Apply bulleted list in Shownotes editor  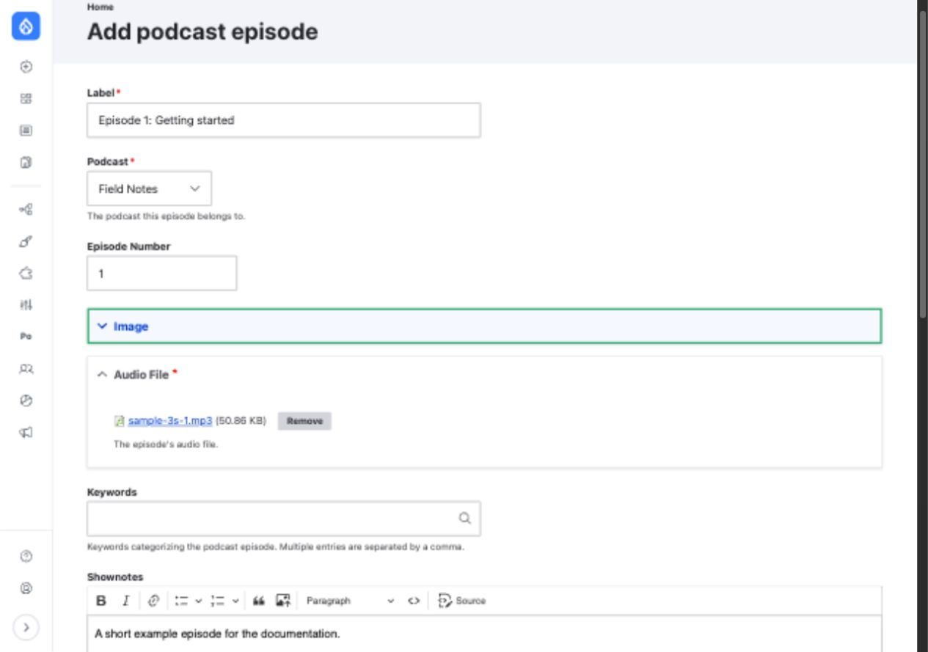(x=182, y=601)
